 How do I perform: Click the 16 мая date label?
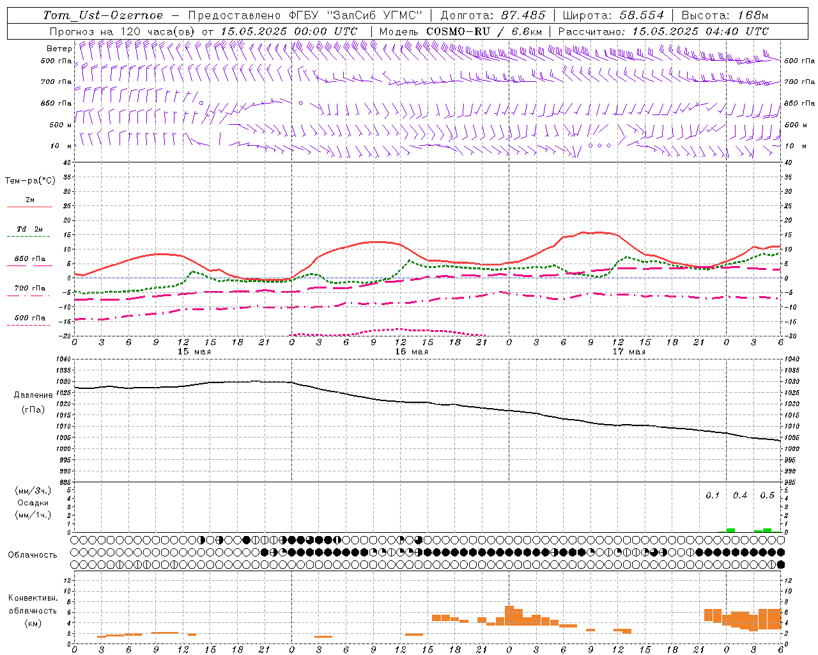[412, 352]
